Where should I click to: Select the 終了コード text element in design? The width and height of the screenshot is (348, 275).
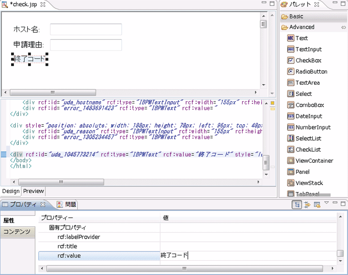tap(29, 59)
